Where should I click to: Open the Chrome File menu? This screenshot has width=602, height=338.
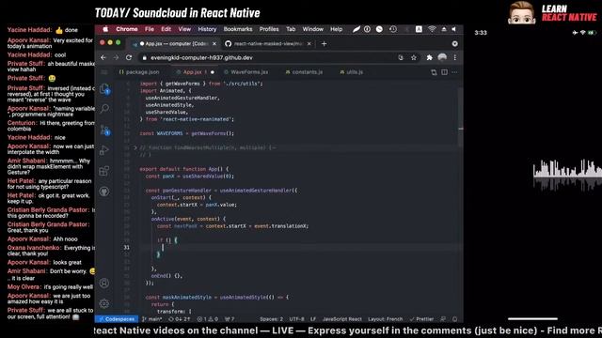(x=150, y=29)
